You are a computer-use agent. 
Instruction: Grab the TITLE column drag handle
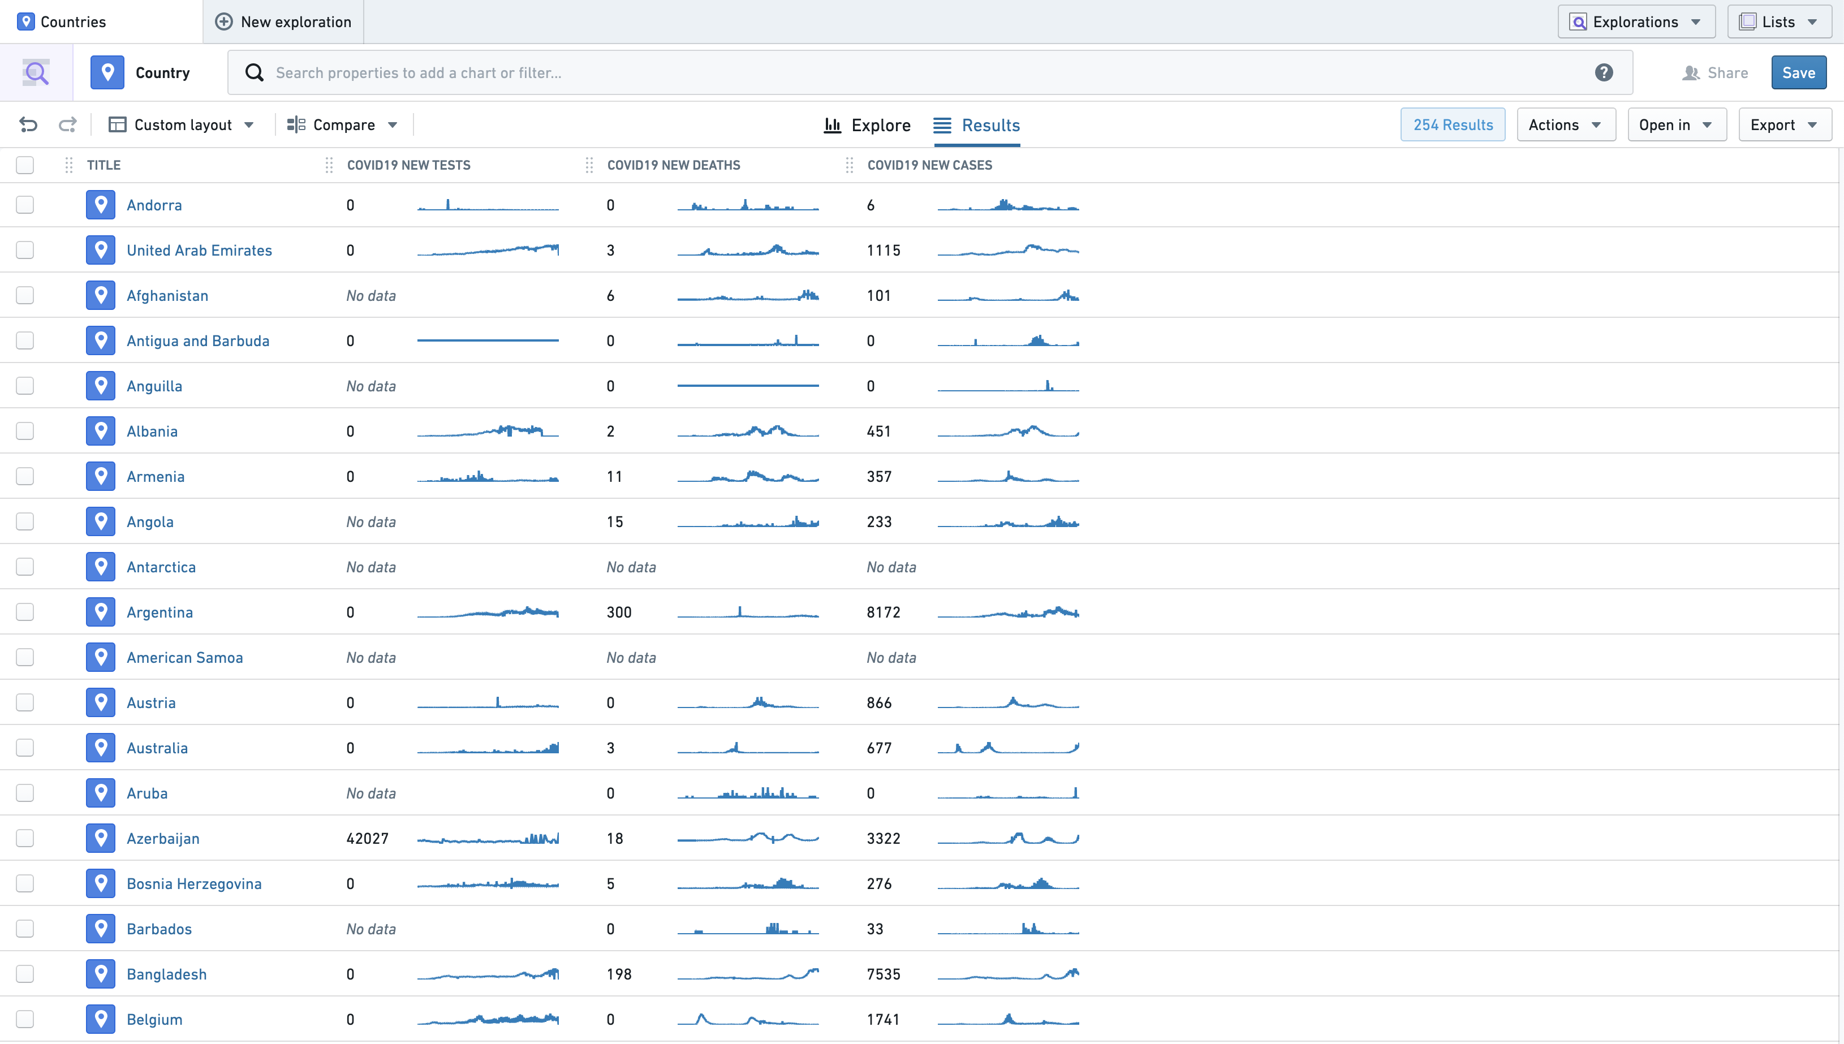tap(69, 165)
